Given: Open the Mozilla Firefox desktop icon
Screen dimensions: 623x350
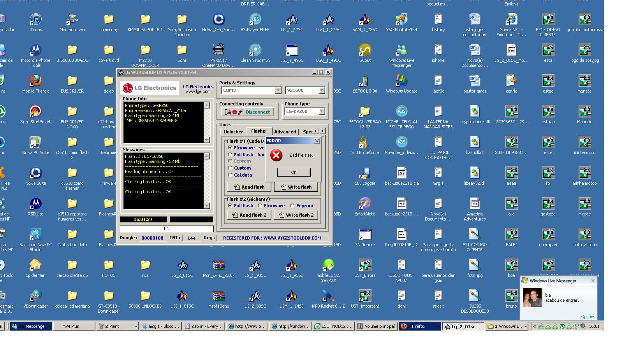Looking at the screenshot, I should (x=35, y=84).
